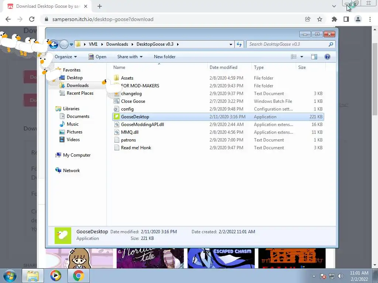Close the Download Desktop Goose tab
This screenshot has width=378, height=283.
click(x=86, y=6)
